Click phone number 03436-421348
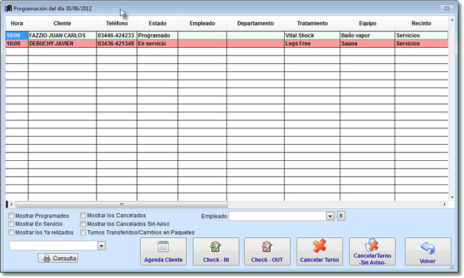The image size is (464, 278). pyautogui.click(x=117, y=44)
